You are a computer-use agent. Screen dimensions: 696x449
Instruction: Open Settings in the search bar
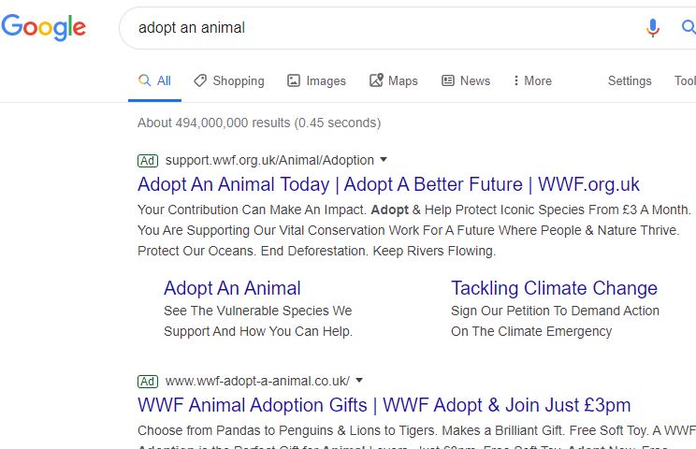[630, 80]
